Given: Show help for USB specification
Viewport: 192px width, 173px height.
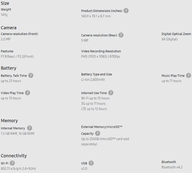Looking at the screenshot, I should tap(91, 163).
